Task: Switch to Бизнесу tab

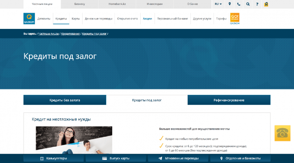Action: click(80, 4)
